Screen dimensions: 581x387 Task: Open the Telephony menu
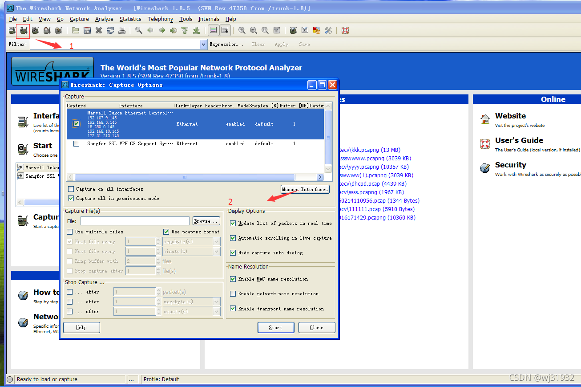pyautogui.click(x=160, y=19)
